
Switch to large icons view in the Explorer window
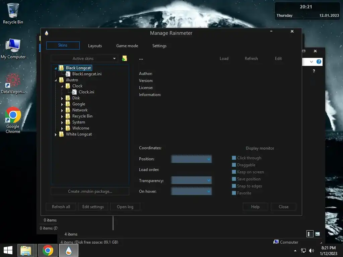tap(318, 234)
